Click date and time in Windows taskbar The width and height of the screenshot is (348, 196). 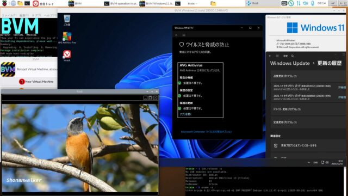[337, 162]
